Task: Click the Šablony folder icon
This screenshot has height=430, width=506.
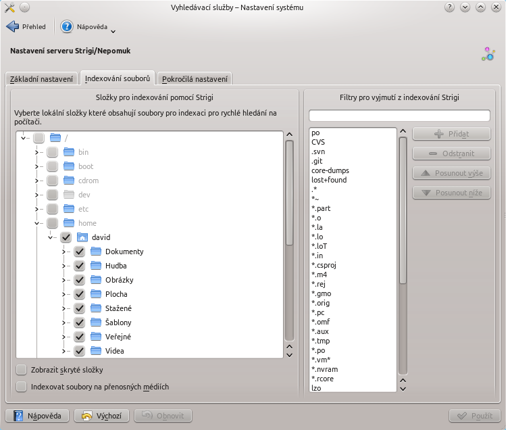Action: coord(96,322)
